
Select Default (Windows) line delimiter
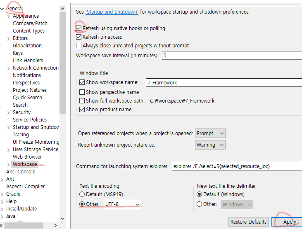click(200, 194)
